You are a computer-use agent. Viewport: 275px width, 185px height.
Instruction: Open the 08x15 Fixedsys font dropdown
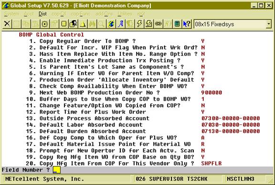pos(268,24)
